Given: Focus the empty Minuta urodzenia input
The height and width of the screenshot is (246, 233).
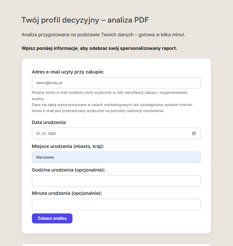Looking at the screenshot, I should pyautogui.click(x=116, y=204).
